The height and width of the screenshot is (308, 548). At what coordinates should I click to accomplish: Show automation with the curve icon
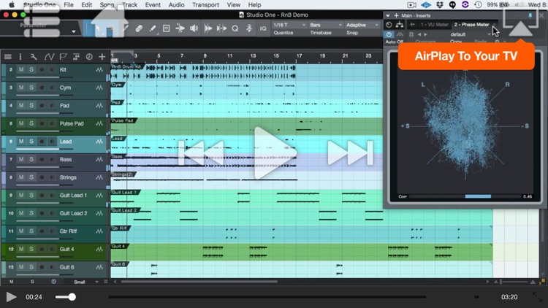pyautogui.click(x=49, y=57)
